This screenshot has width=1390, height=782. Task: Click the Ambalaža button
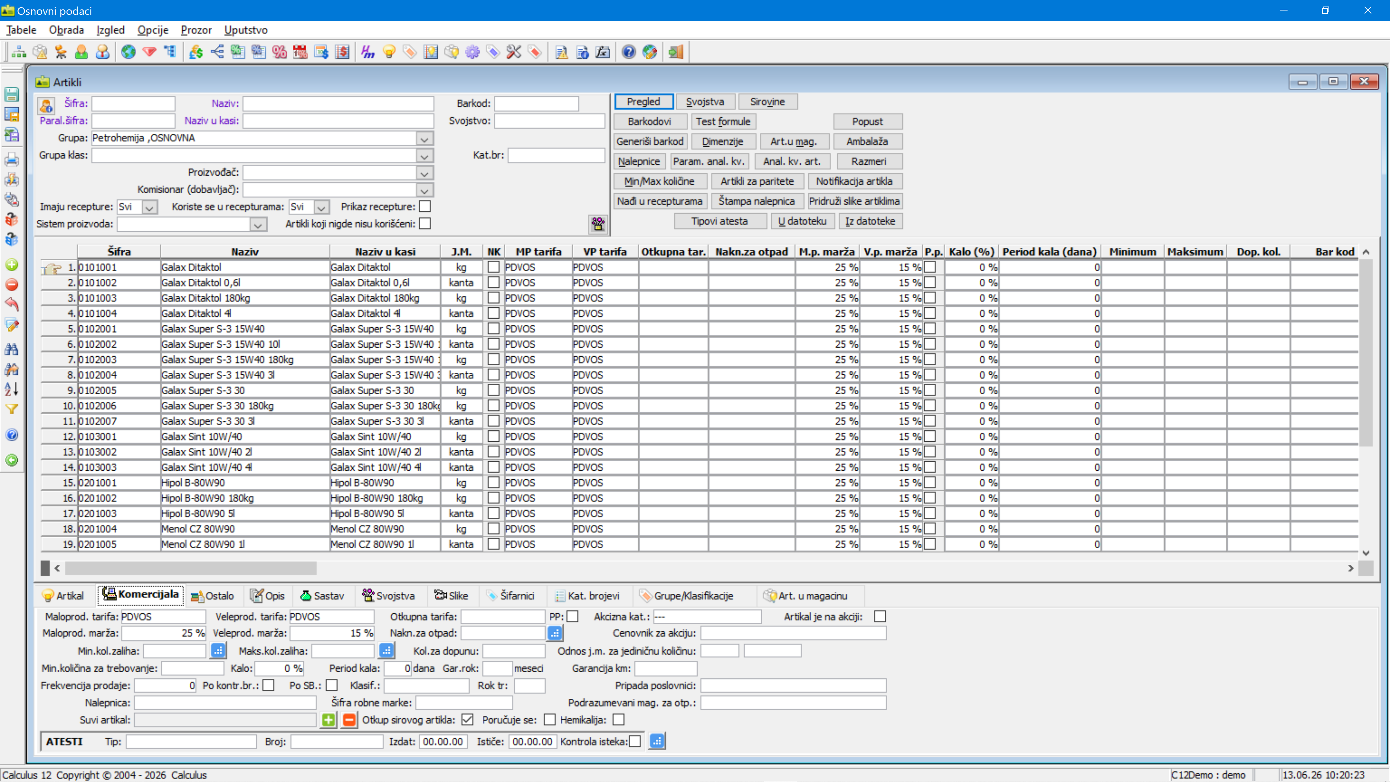point(867,142)
